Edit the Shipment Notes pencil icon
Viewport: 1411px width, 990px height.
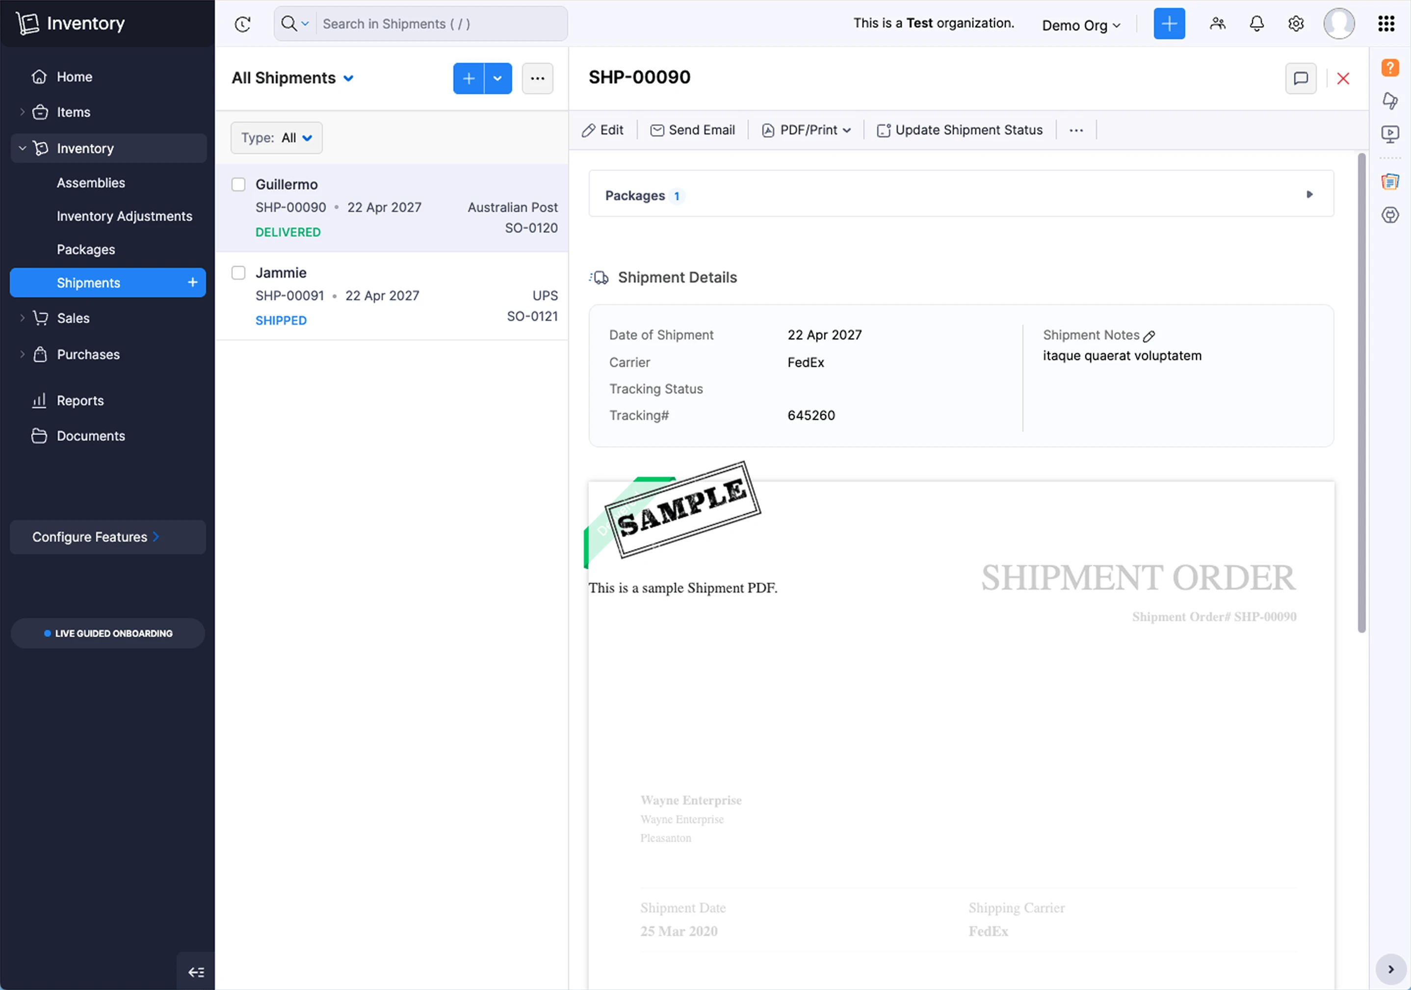pos(1149,336)
